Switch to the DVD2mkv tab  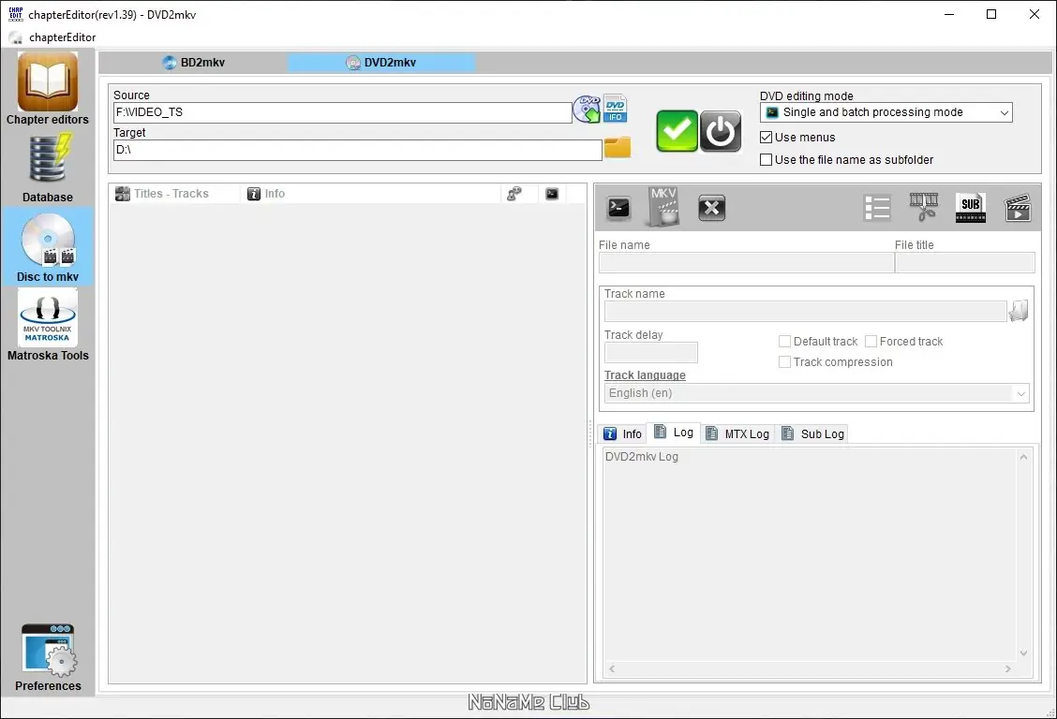381,63
